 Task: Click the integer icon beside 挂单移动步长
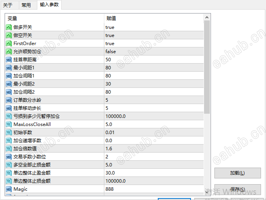click(9, 108)
